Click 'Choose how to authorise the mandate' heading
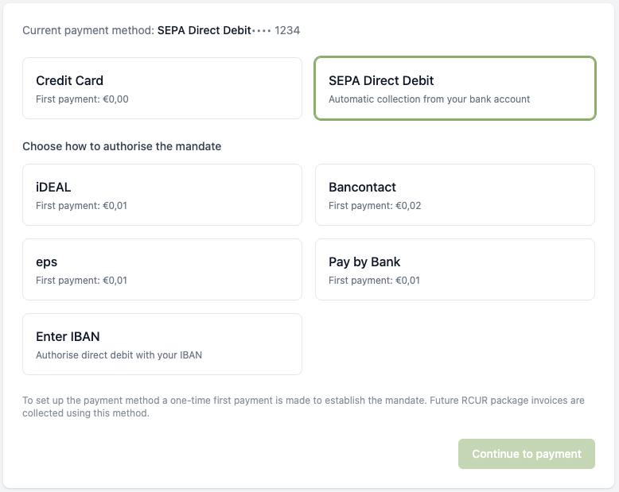Viewport: 619px width, 492px height. 122,146
